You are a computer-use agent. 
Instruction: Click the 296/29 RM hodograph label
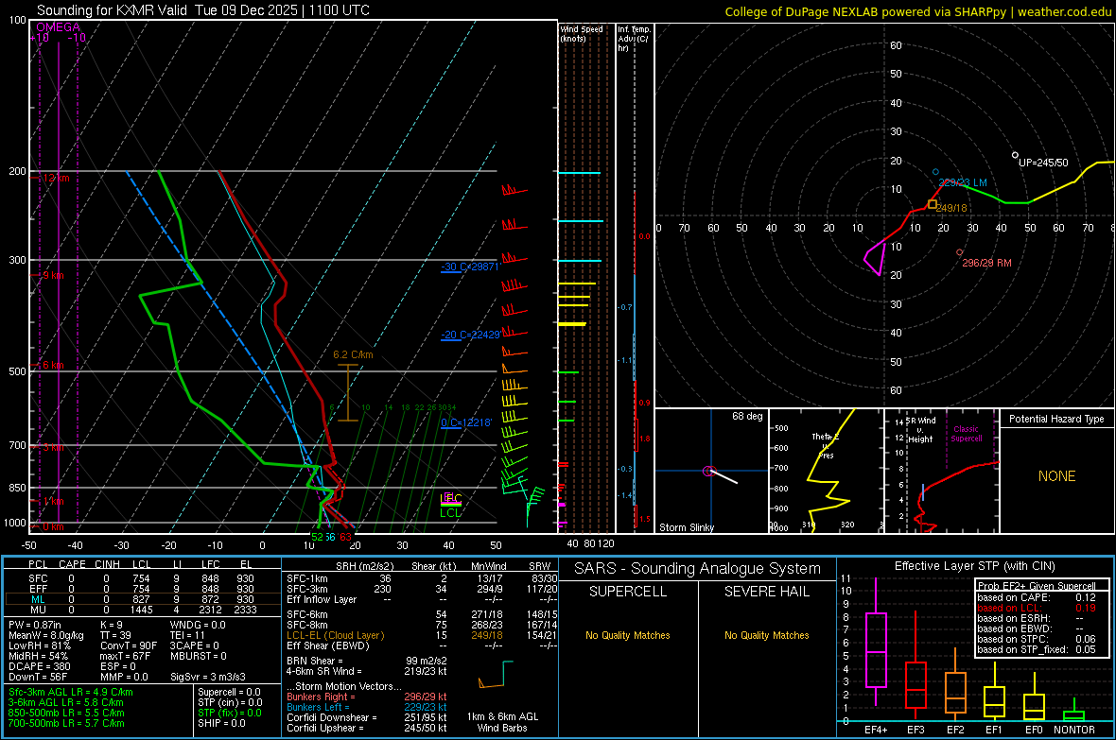pyautogui.click(x=986, y=263)
